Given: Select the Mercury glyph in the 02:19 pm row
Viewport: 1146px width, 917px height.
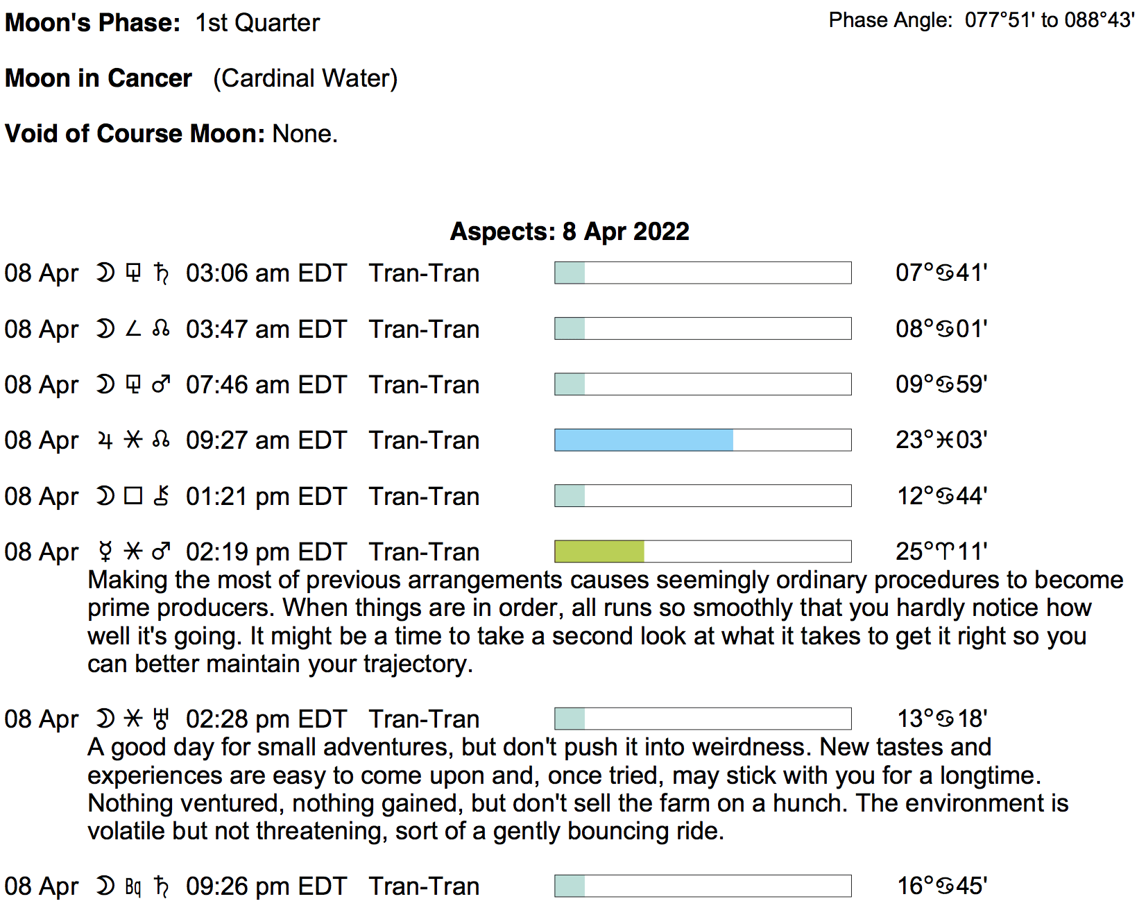Looking at the screenshot, I should pos(105,552).
